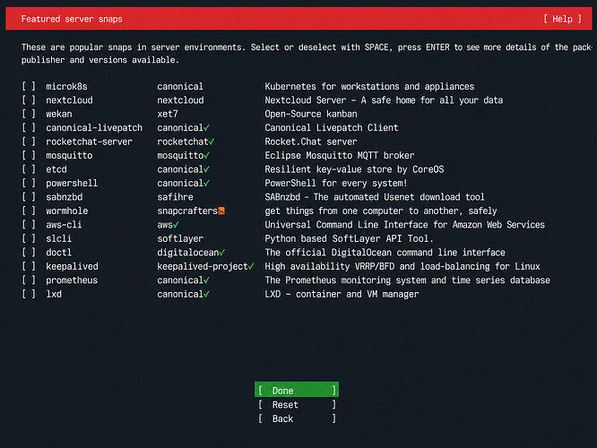Click the verified tick next to mosquitto publisher

tap(207, 156)
